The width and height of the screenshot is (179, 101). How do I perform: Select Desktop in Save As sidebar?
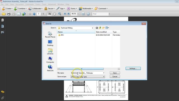pyautogui.click(x=50, y=43)
